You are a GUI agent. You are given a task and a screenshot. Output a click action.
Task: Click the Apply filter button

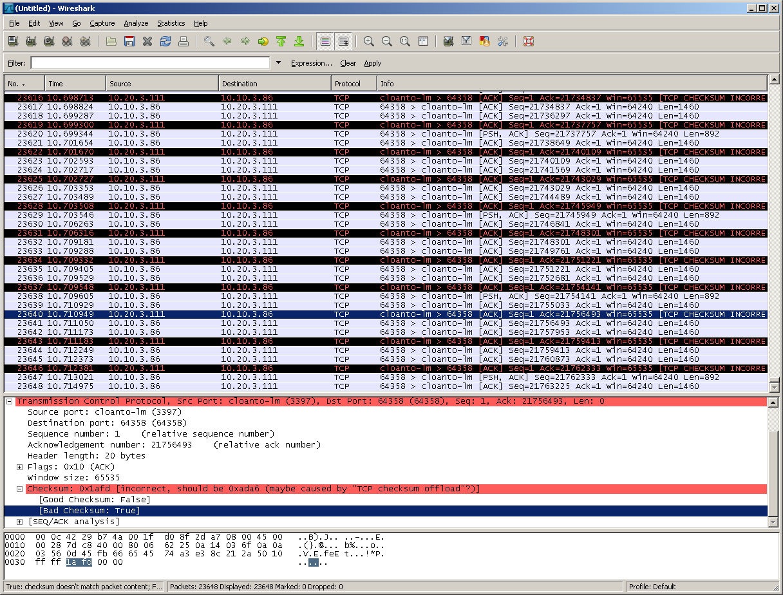pos(372,63)
